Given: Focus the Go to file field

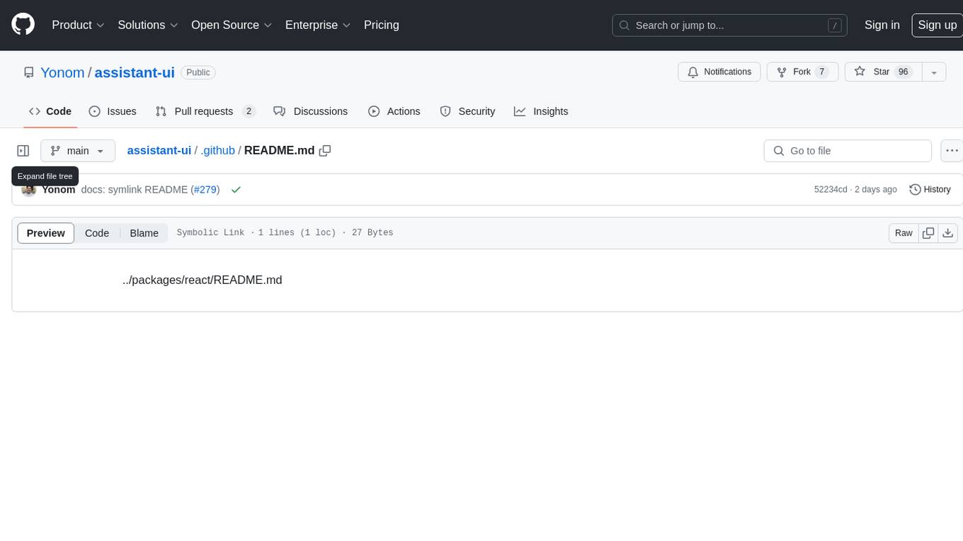Looking at the screenshot, I should (x=848, y=151).
